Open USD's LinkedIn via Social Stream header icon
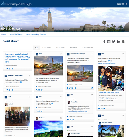 118,42
